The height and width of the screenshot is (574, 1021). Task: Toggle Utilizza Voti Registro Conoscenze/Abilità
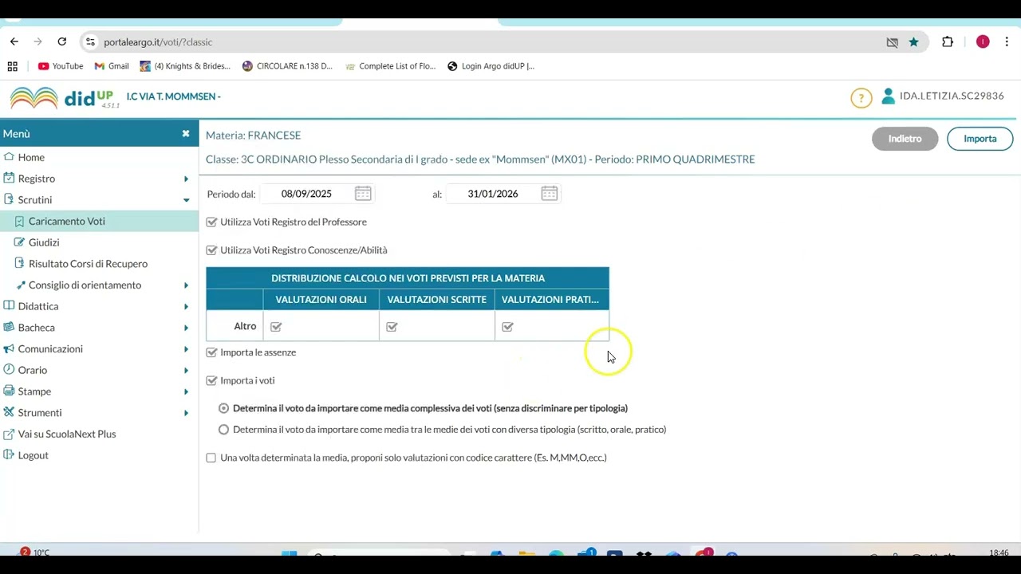tap(211, 250)
